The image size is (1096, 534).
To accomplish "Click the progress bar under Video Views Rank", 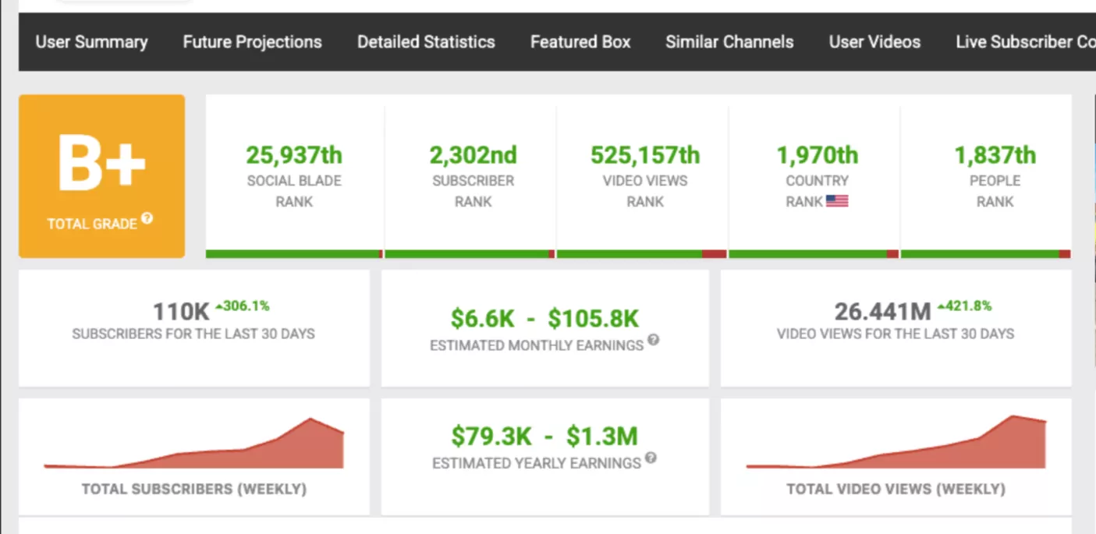I will tap(641, 254).
